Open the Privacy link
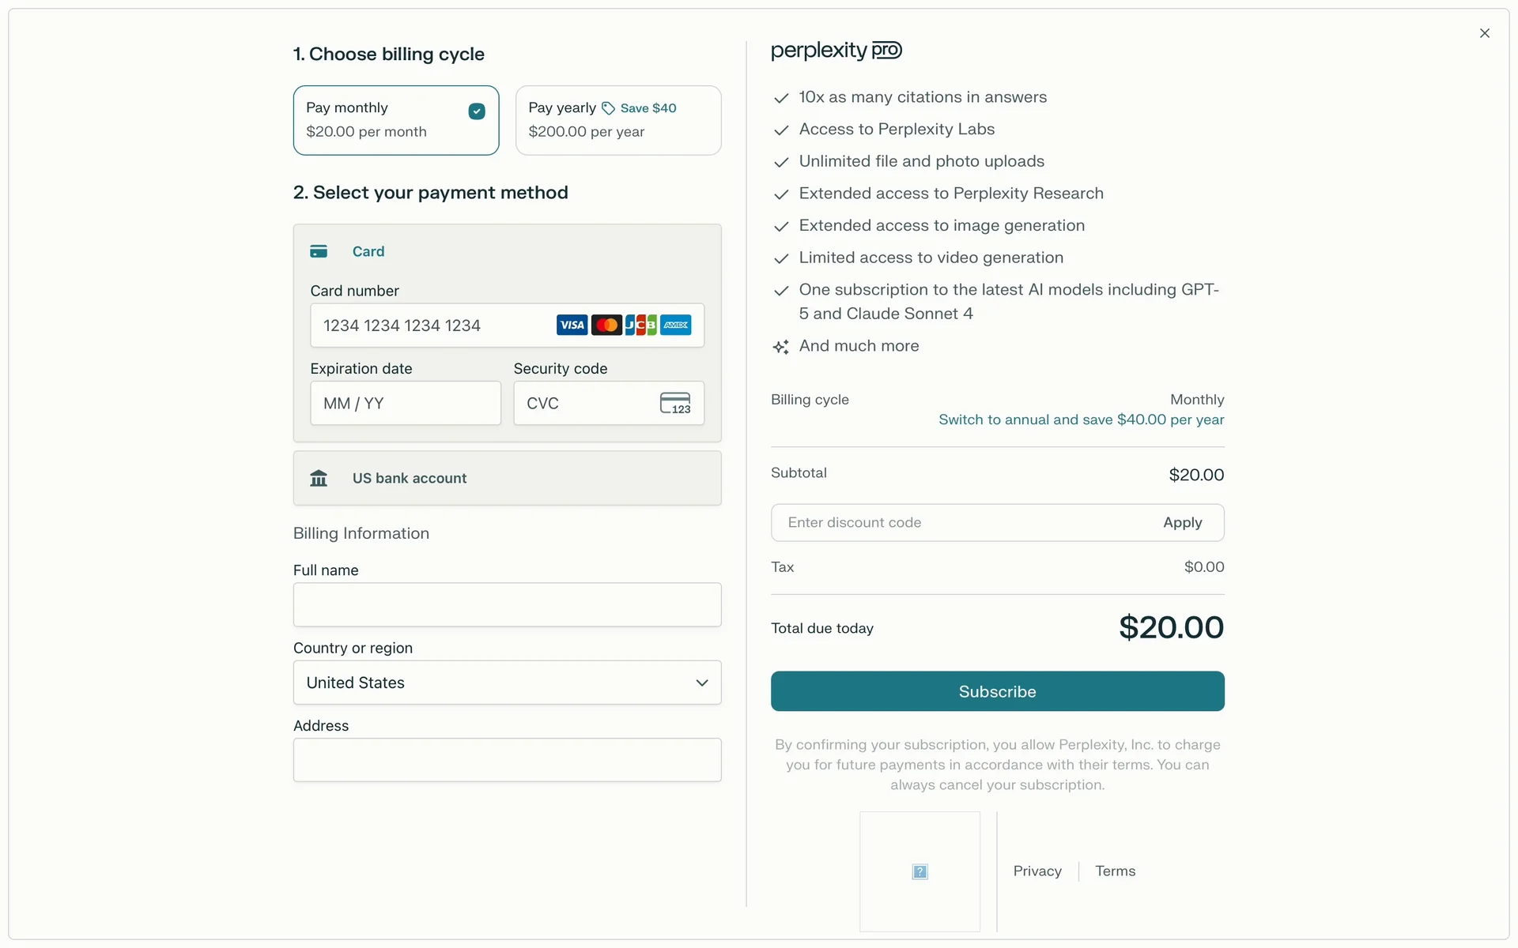The image size is (1518, 948). pos(1037,871)
